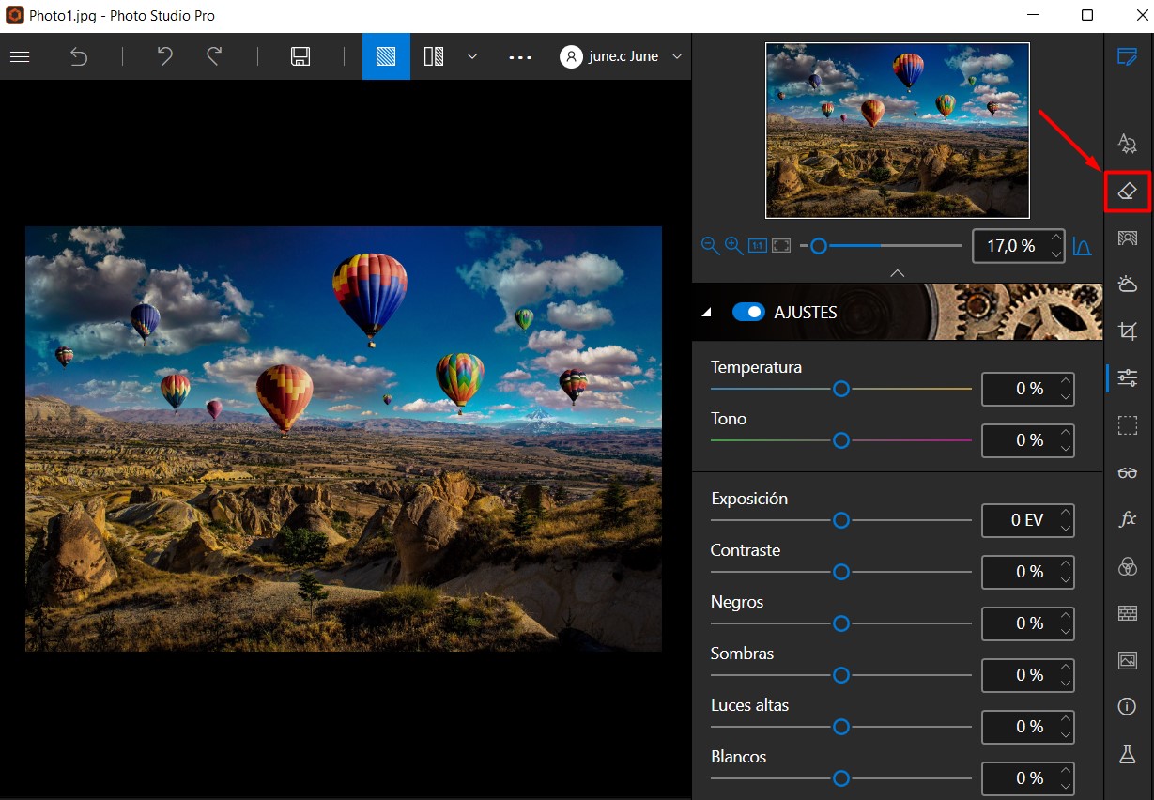Decrease the Tono value with the down arrow
The height and width of the screenshot is (800, 1154).
(x=1065, y=449)
